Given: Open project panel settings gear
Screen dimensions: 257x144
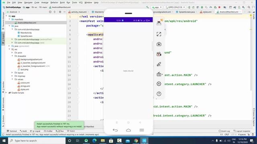Looking at the screenshot, I should coord(60,12).
